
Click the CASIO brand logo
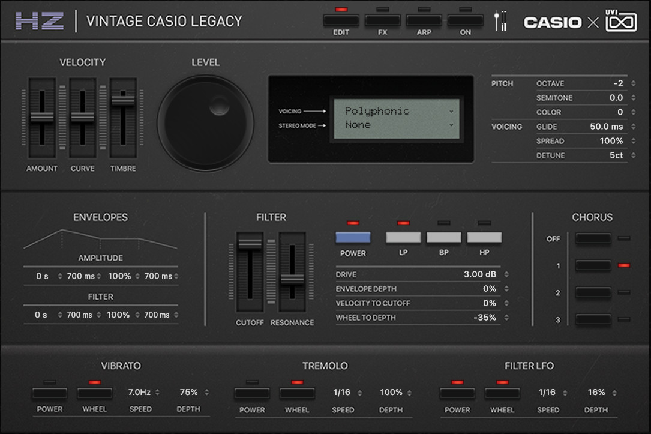[x=553, y=23]
